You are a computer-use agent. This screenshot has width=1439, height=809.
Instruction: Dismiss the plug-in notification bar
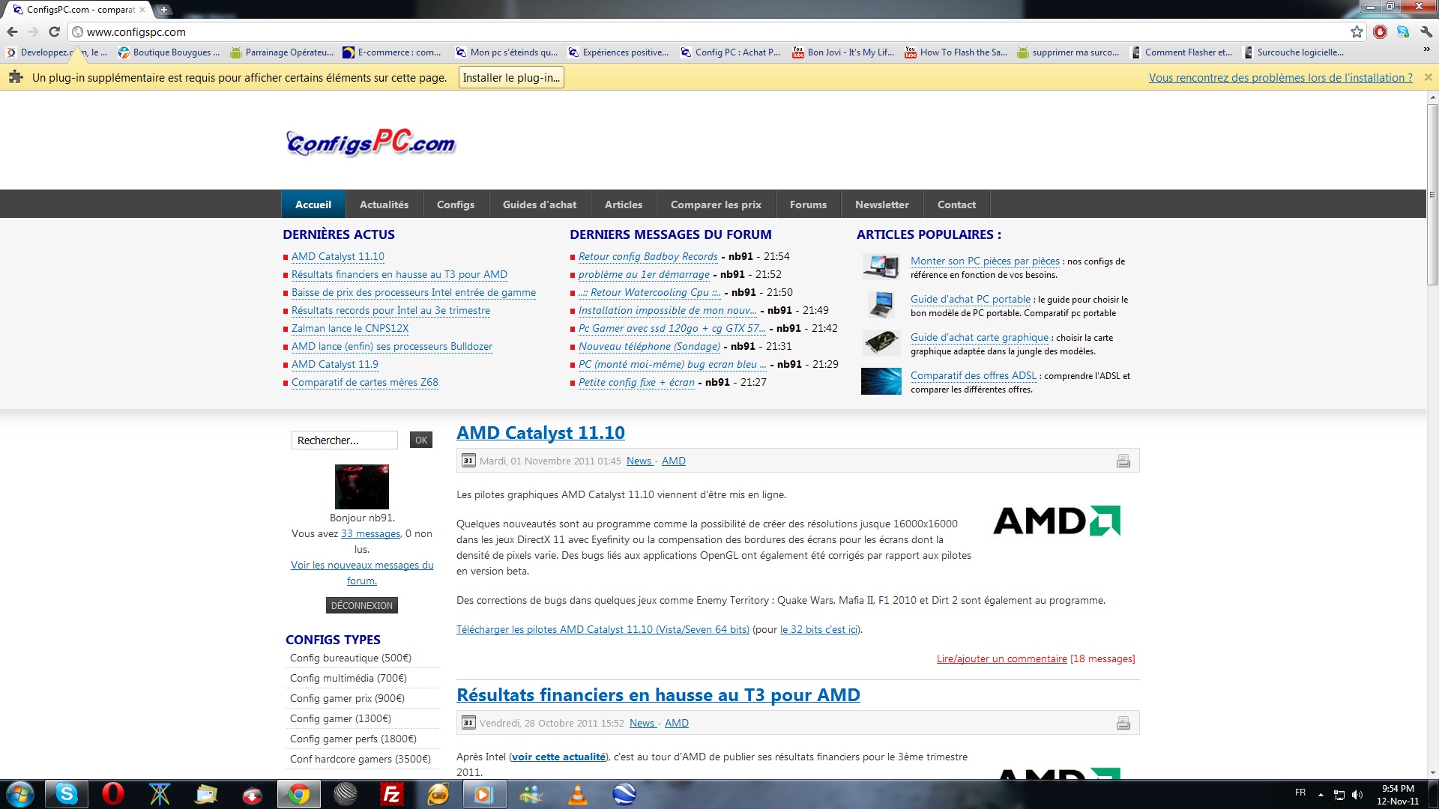point(1428,77)
